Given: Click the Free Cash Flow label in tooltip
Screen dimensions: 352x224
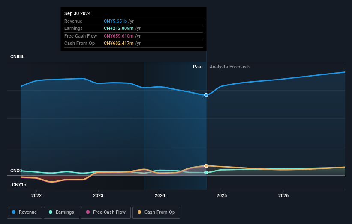Looking at the screenshot, I should (81, 36).
